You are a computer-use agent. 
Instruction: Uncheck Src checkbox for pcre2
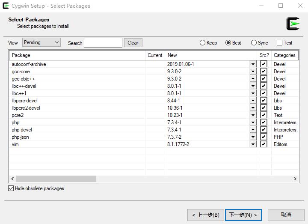264,115
